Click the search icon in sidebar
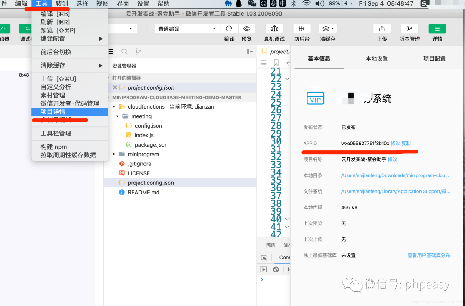Viewport: 465px width, 306px height. point(124,52)
